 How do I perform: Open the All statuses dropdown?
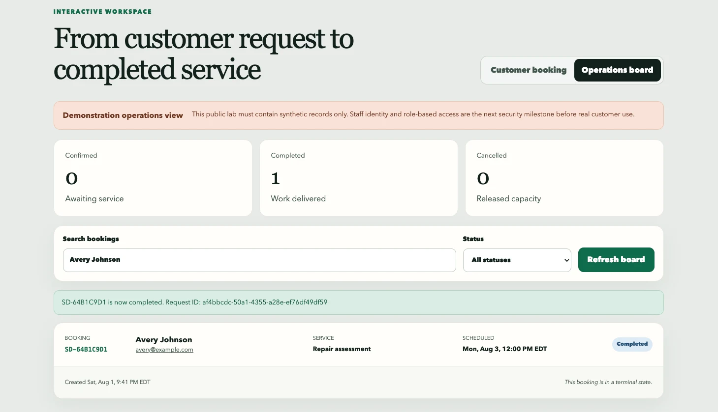click(x=517, y=260)
